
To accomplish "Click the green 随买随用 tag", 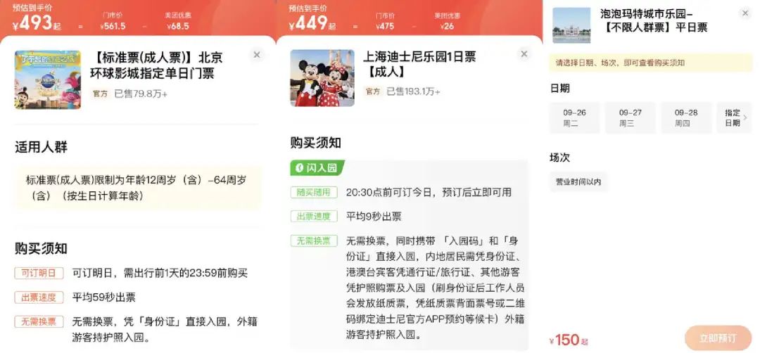I will (314, 192).
